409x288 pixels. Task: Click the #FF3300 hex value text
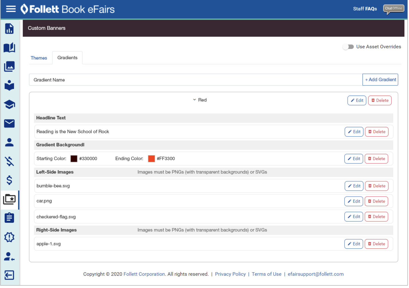click(x=166, y=159)
